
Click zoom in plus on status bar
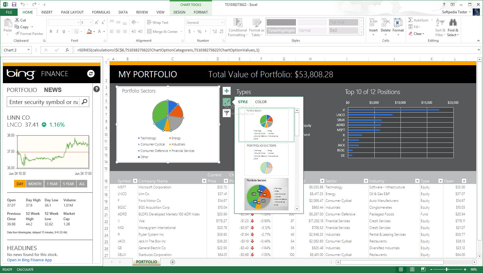(465, 269)
